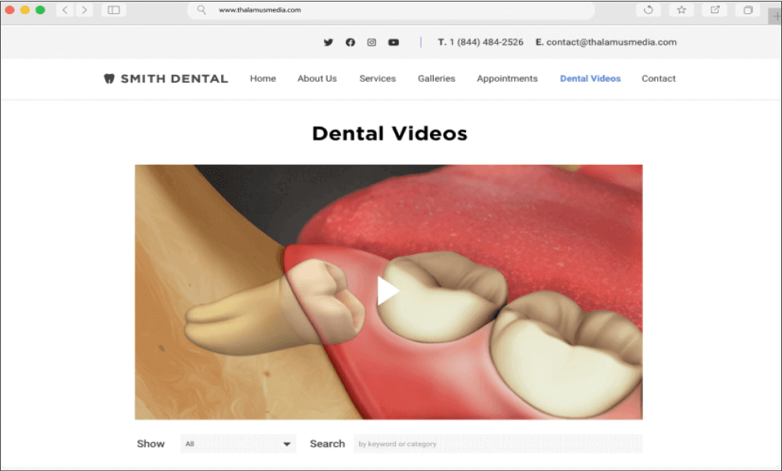The width and height of the screenshot is (782, 471).
Task: Expand the All category selector arrow
Action: pyautogui.click(x=287, y=443)
